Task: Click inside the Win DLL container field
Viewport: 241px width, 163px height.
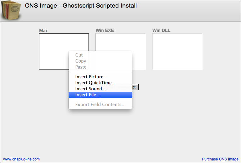Action: [177, 51]
